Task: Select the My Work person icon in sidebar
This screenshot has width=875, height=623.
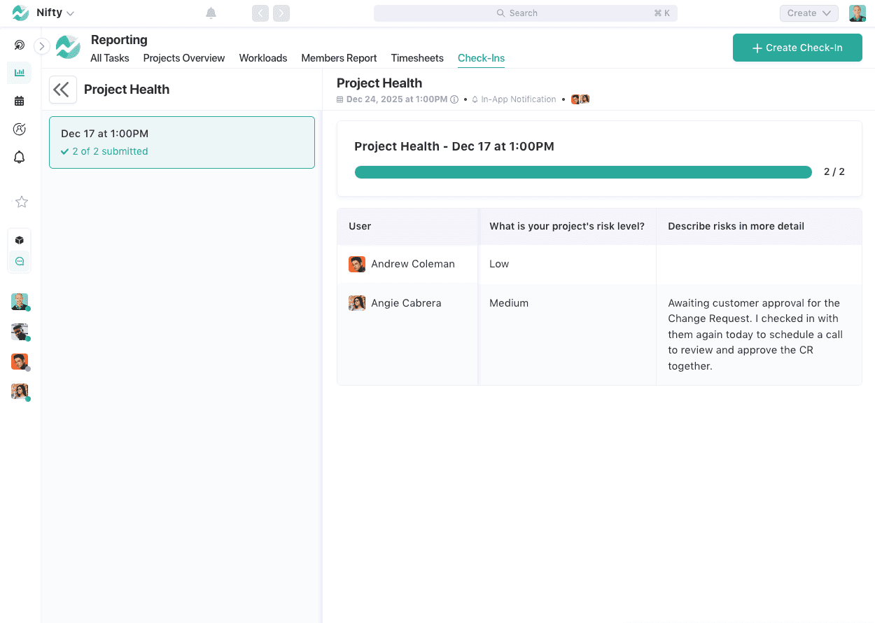Action: coord(19,129)
